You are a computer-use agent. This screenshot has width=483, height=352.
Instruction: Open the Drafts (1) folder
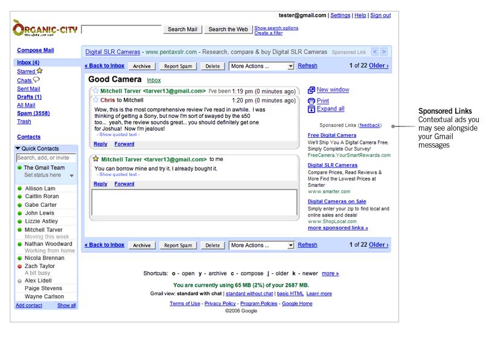(29, 97)
